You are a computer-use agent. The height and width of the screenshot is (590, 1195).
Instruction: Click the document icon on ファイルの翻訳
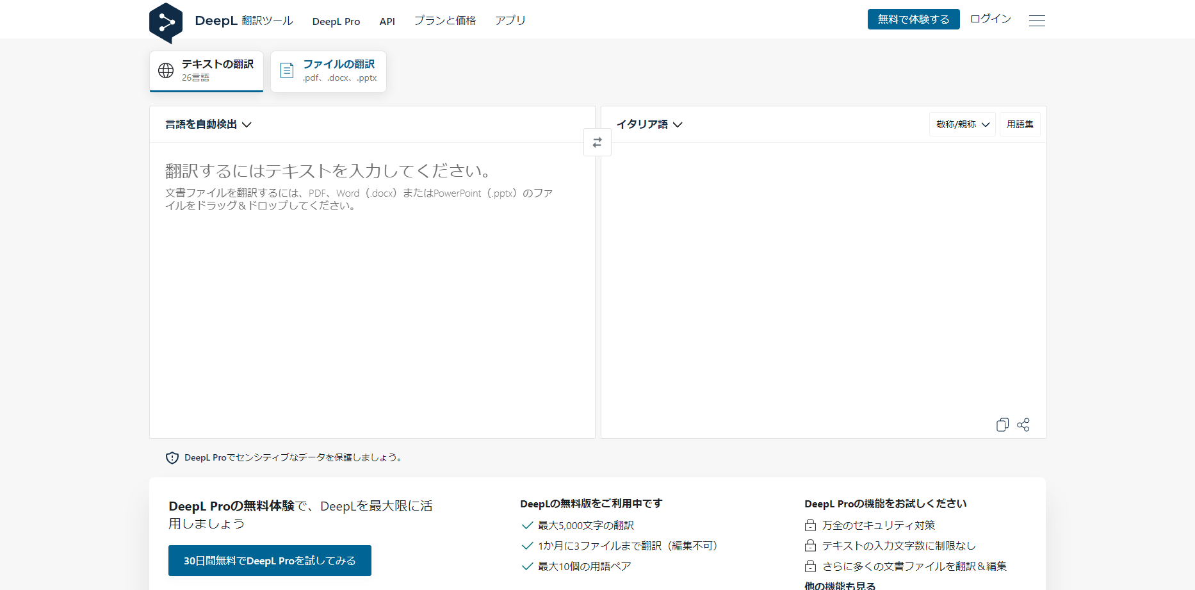coord(287,70)
